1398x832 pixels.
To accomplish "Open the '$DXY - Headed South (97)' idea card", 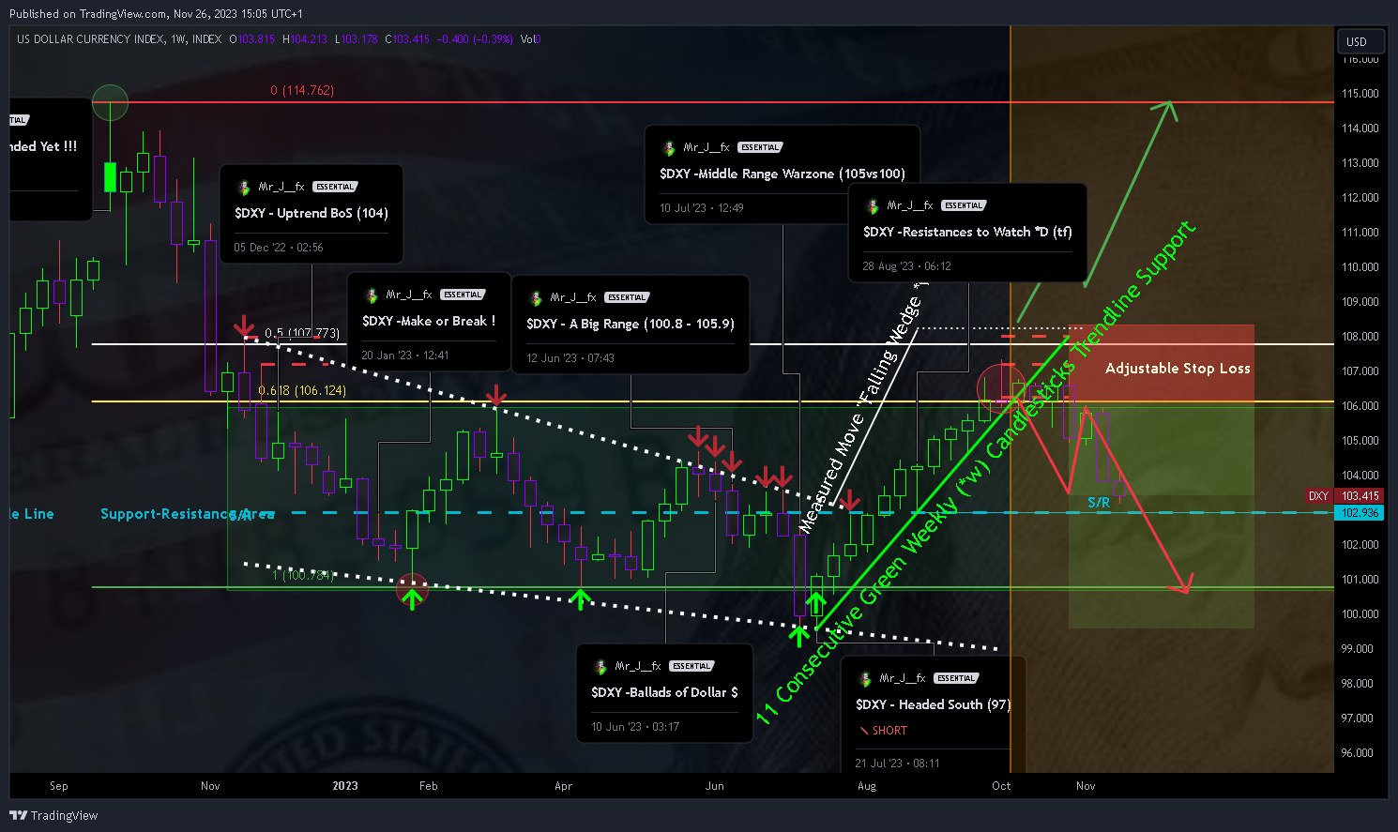I will point(934,715).
